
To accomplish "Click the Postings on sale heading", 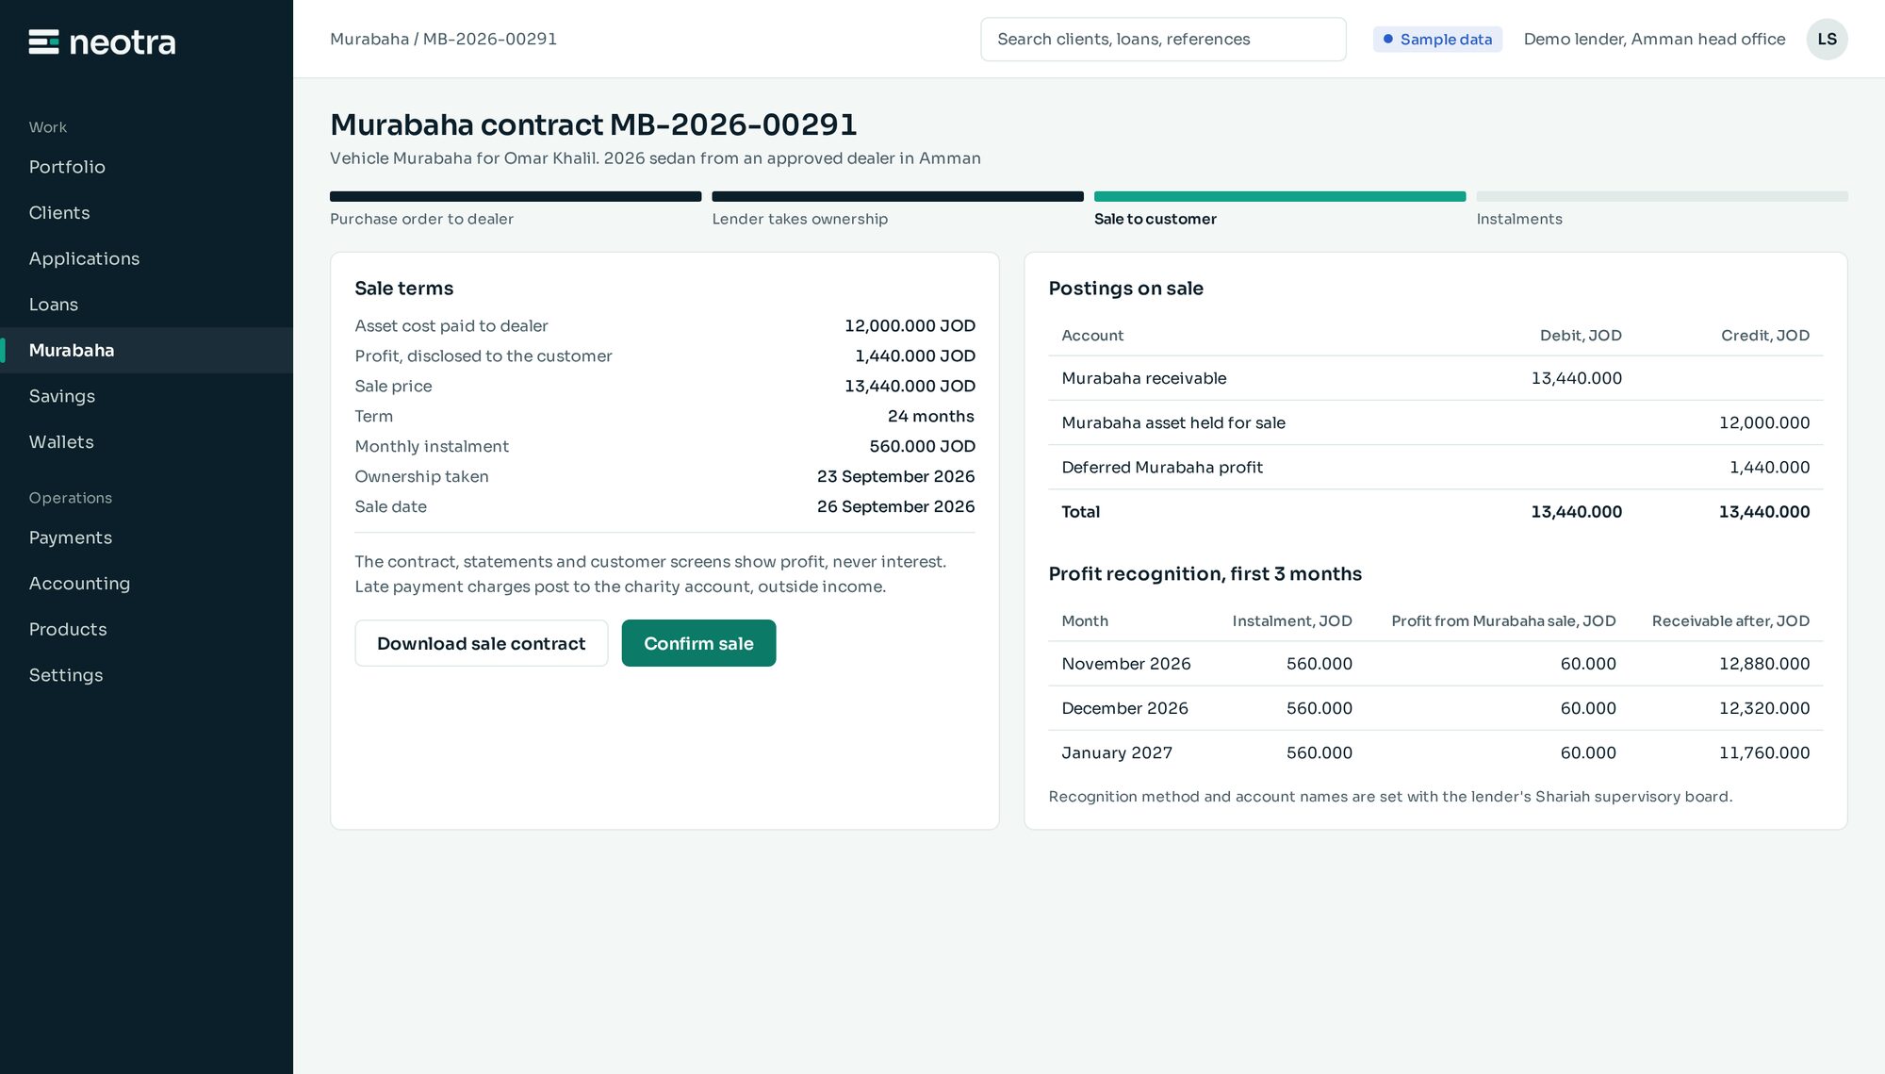I will pos(1125,289).
